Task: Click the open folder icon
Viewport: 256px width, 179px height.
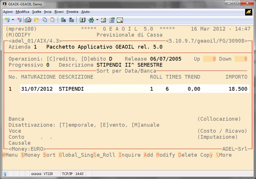Action: [x=36, y=20]
